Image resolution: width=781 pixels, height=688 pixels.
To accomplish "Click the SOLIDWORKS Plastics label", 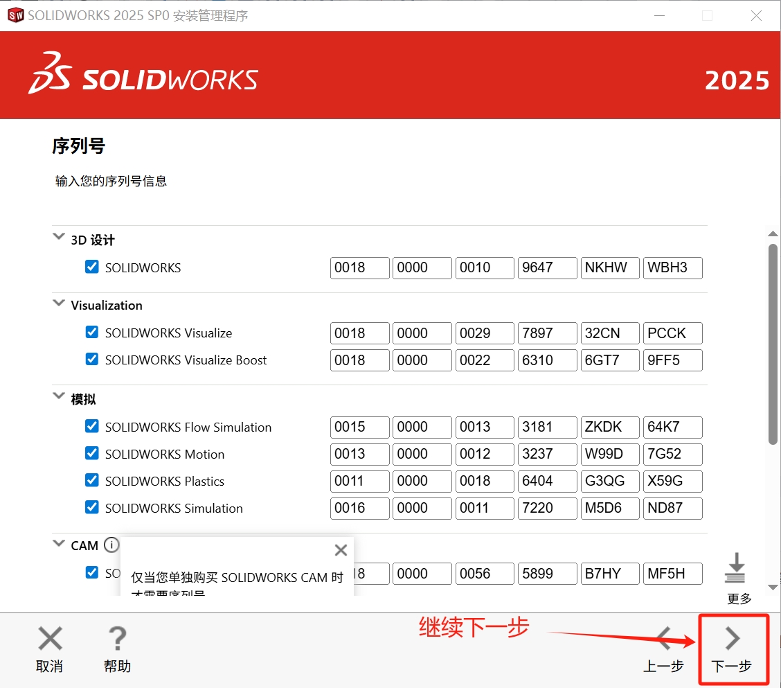I will point(164,481).
